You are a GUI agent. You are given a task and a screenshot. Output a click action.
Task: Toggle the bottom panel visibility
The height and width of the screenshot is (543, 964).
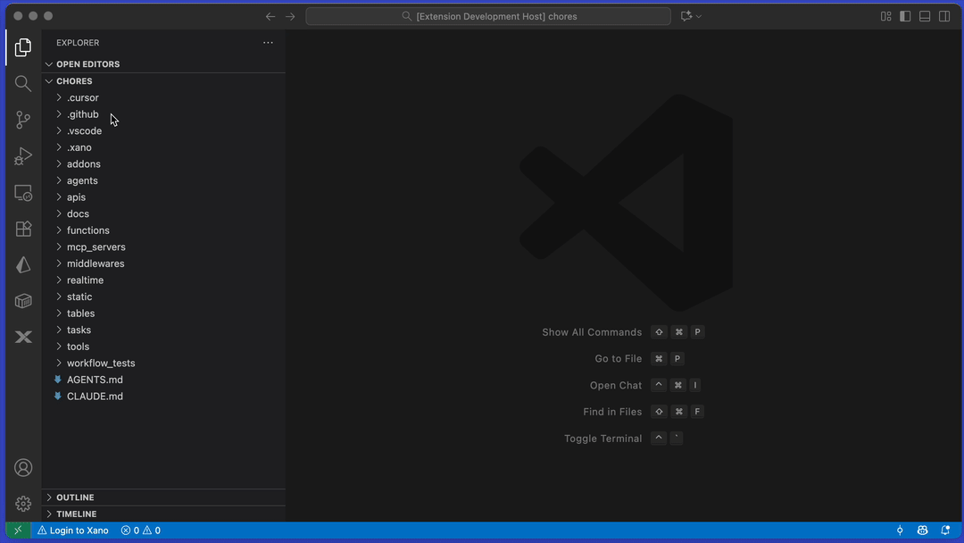(x=925, y=17)
